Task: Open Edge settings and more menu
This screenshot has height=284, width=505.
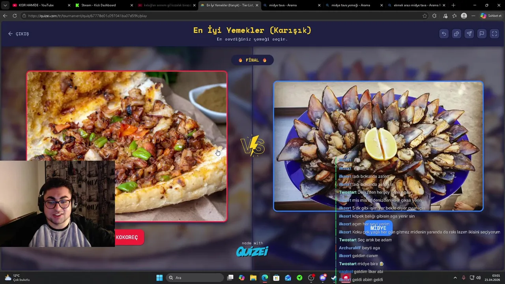Action: (x=473, y=16)
